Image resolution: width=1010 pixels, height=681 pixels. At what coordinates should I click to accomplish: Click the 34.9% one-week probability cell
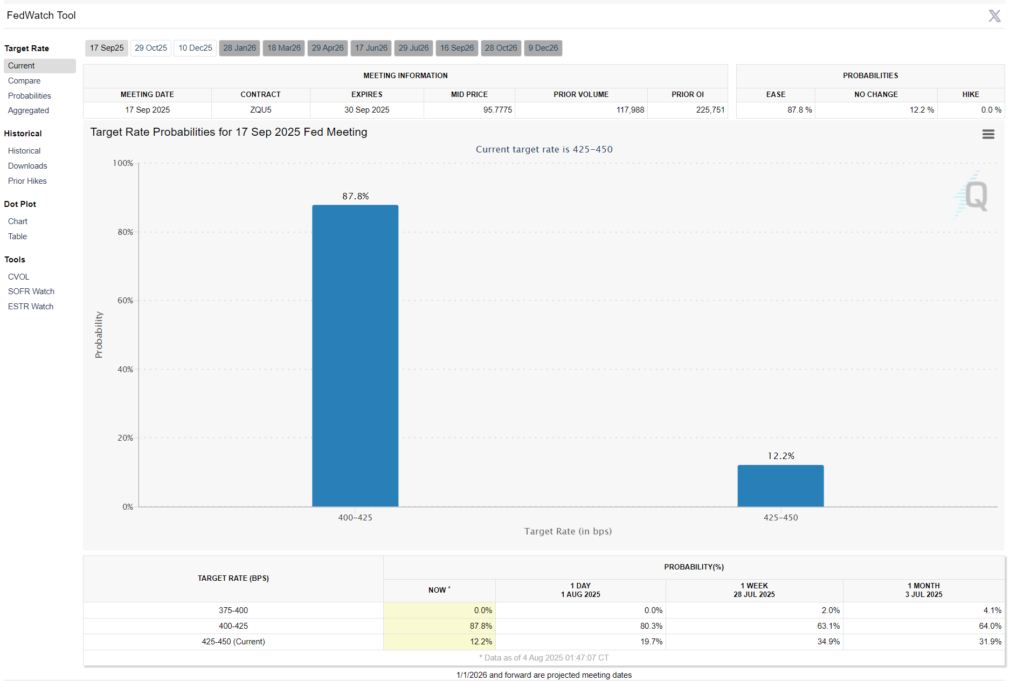(755, 642)
